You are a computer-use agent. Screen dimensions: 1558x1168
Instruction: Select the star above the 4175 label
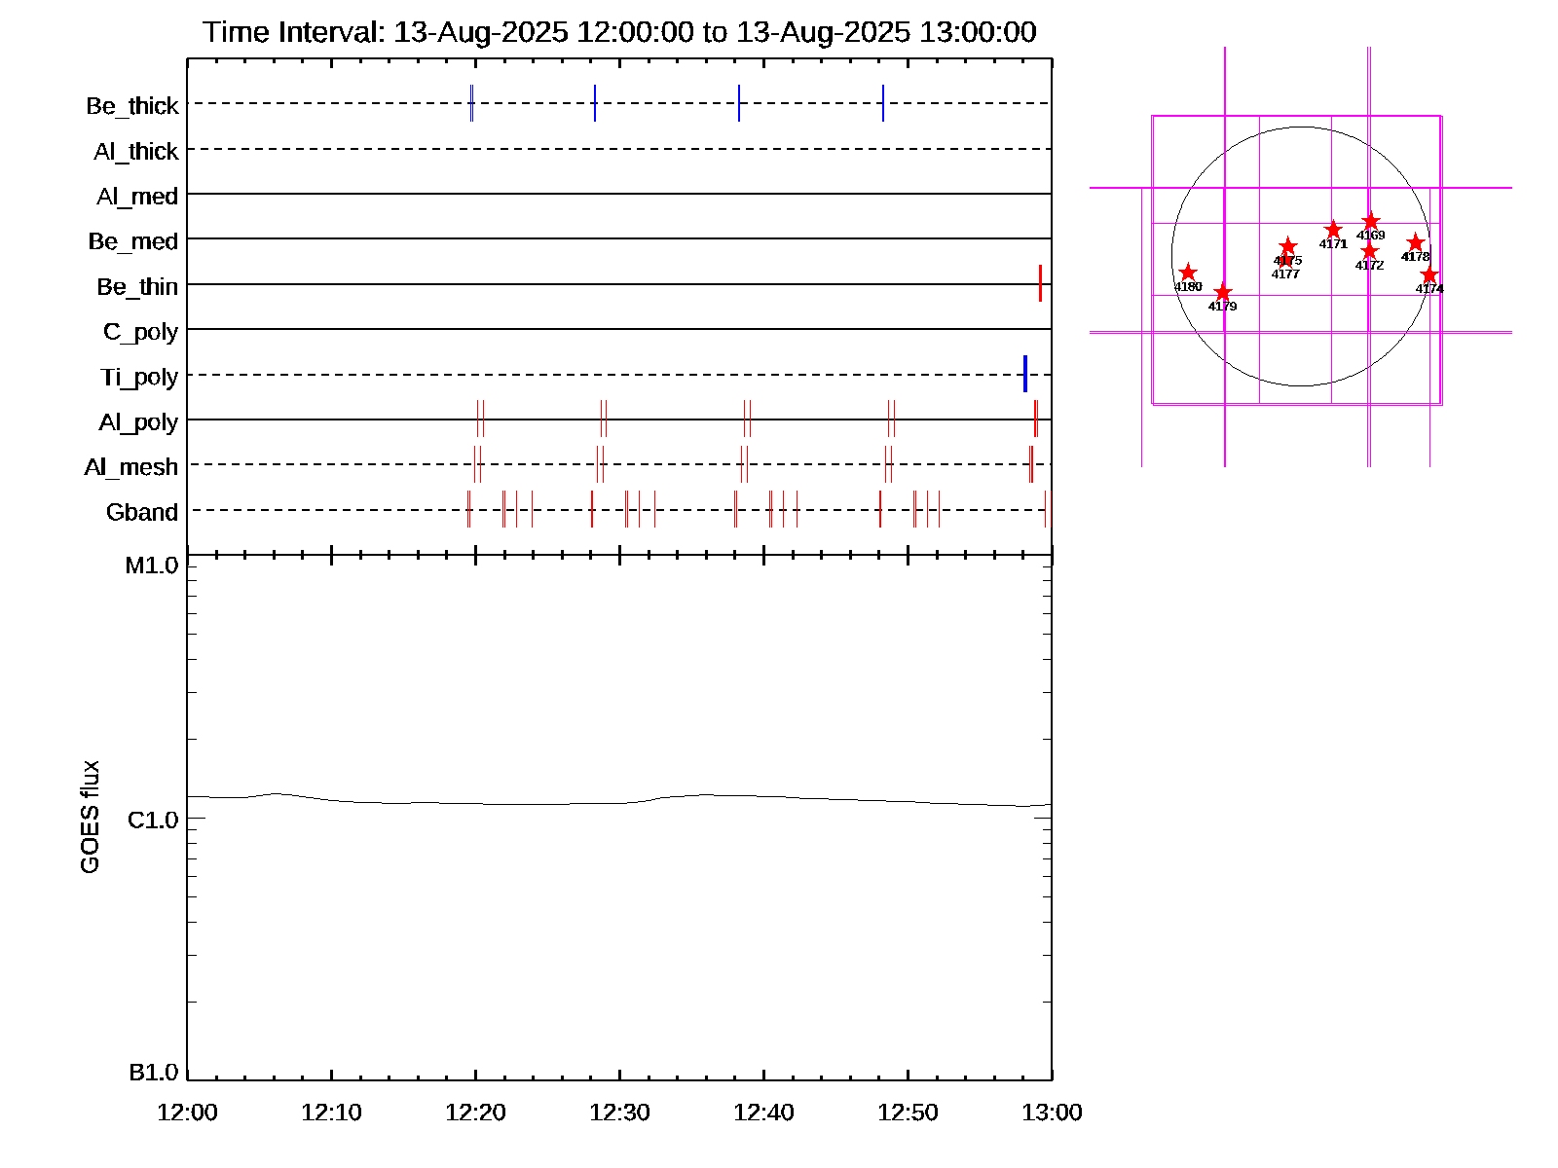click(x=1287, y=245)
